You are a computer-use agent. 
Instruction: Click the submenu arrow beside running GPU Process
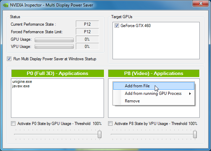[190, 94]
